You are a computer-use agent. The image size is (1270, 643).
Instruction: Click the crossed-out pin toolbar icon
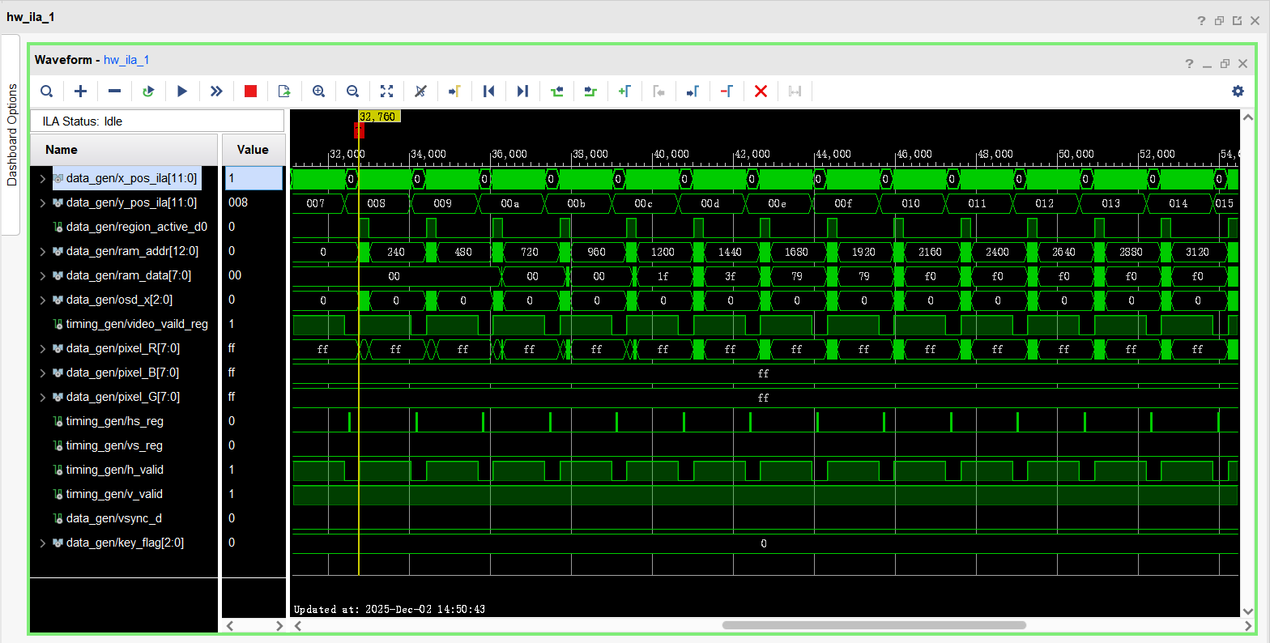point(420,92)
